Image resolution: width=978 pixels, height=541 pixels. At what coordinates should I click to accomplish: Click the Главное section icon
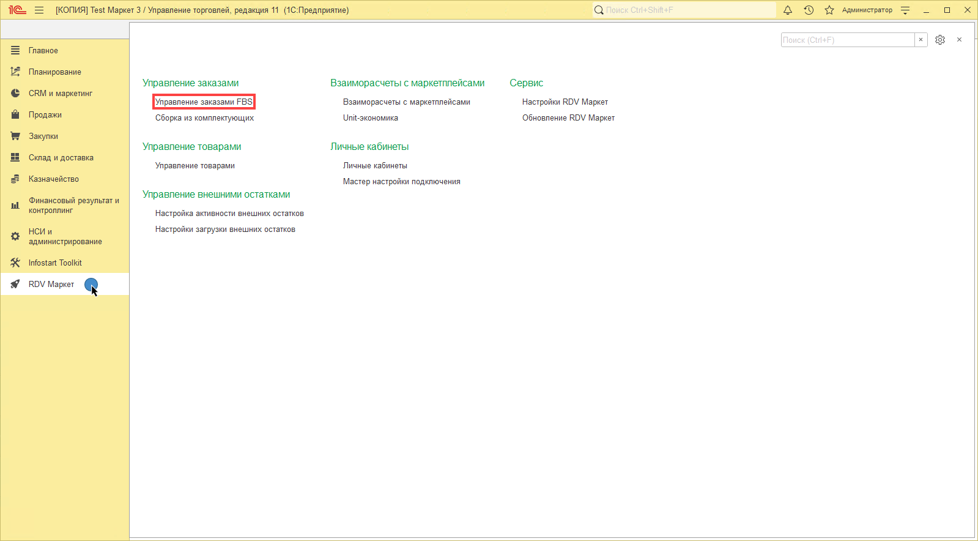pyautogui.click(x=15, y=50)
